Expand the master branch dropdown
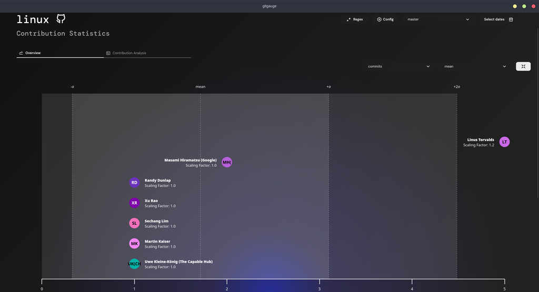 [438, 19]
